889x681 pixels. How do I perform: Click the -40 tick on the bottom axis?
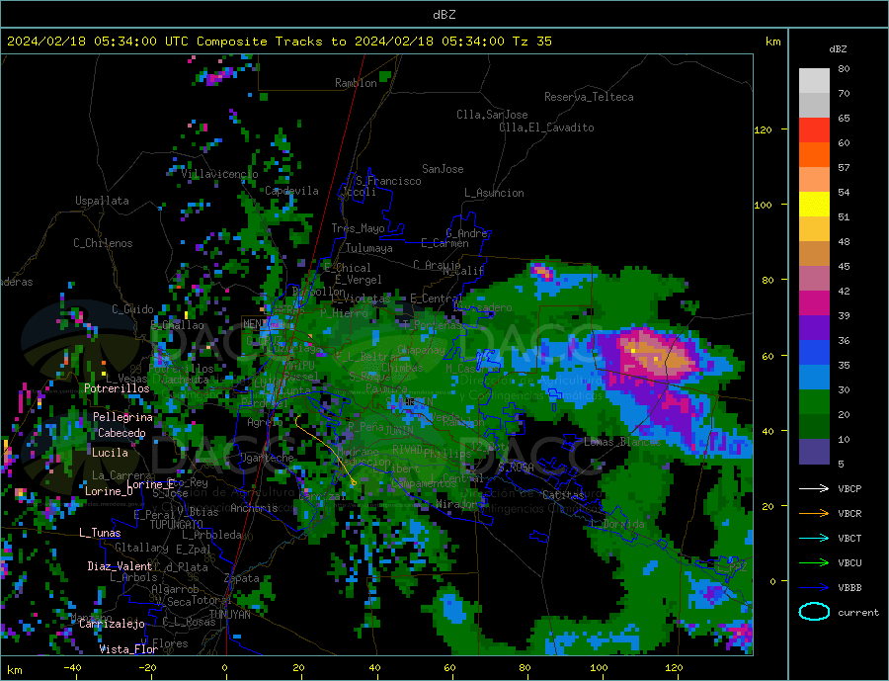72,668
